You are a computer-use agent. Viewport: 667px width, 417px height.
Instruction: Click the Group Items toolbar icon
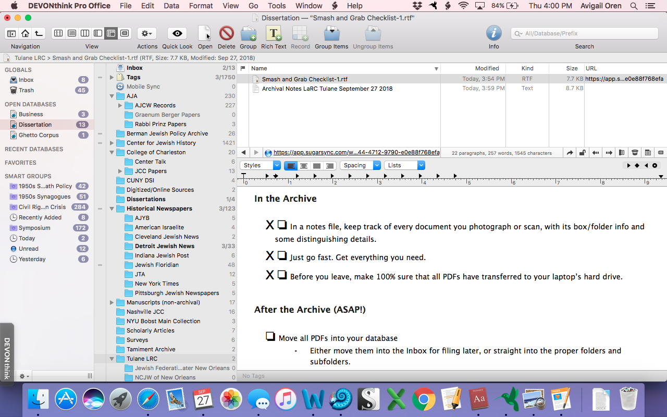tap(331, 33)
